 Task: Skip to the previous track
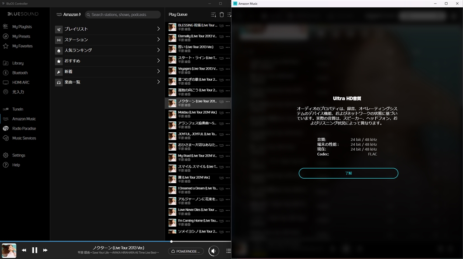tap(24, 250)
